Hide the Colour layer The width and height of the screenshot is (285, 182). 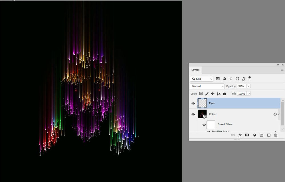(x=193, y=114)
